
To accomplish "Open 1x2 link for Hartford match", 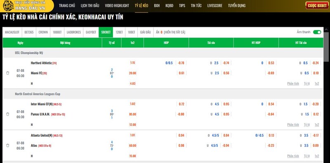I will coord(317,83).
